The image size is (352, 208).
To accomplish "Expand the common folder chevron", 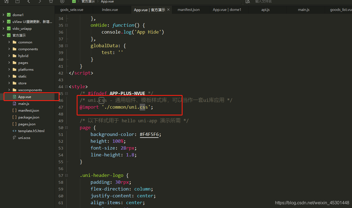I will [x=9, y=42].
